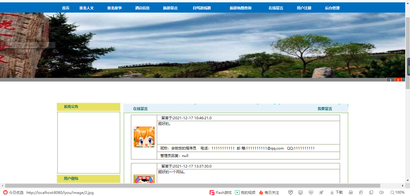Screen dimensions: 410x196
Task: Click the QQ:1111111111 text
Action: [x=301, y=148]
